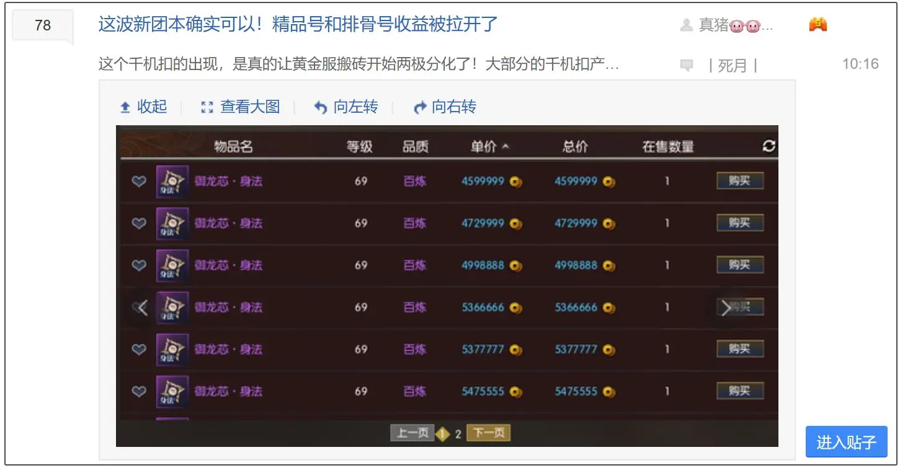900x468 pixels.
Task: Open last replier 死月
Action: point(733,65)
